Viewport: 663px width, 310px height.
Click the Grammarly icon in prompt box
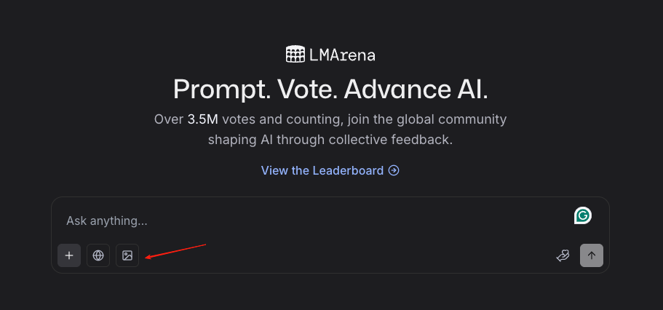pyautogui.click(x=582, y=215)
